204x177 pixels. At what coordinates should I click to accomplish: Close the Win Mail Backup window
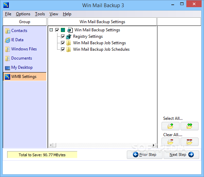(x=194, y=4)
